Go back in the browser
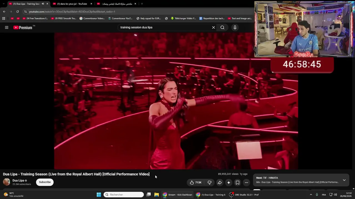The height and width of the screenshot is (199, 355). 4,12
